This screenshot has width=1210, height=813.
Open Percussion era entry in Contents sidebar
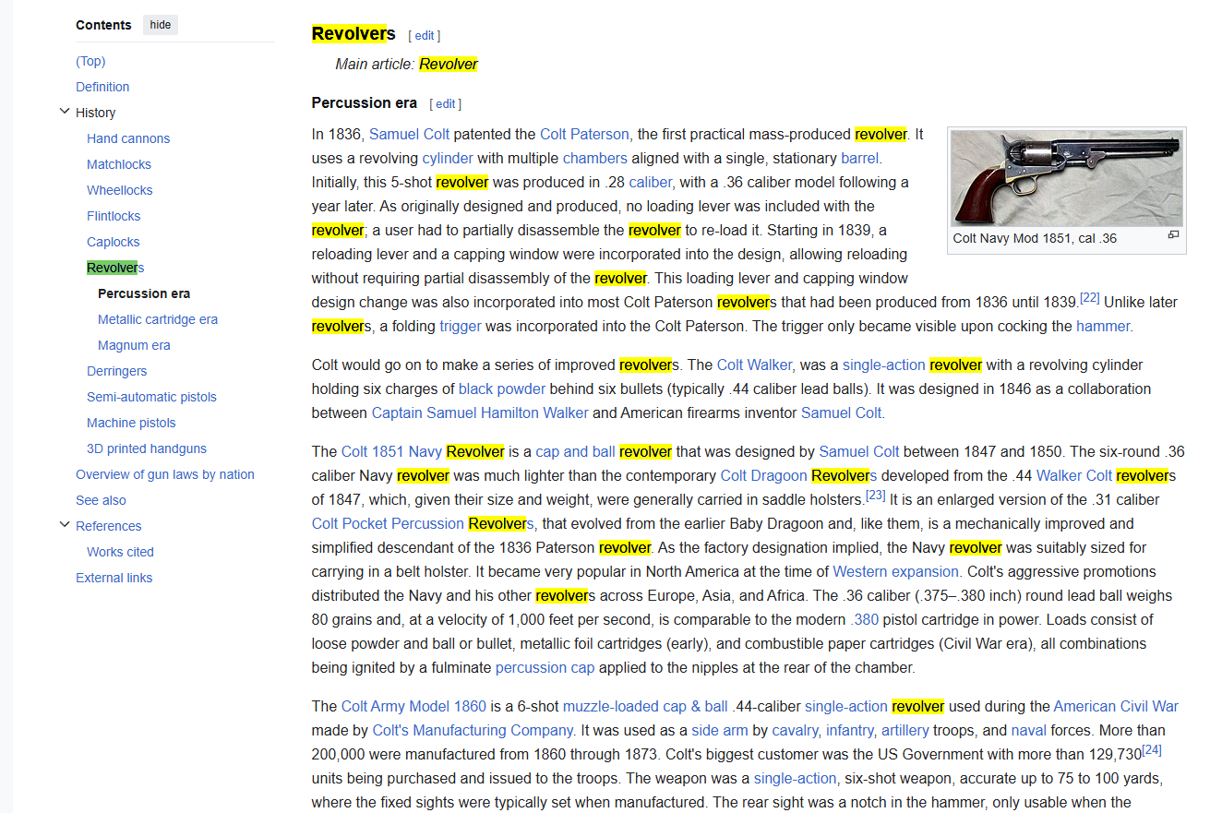[144, 293]
